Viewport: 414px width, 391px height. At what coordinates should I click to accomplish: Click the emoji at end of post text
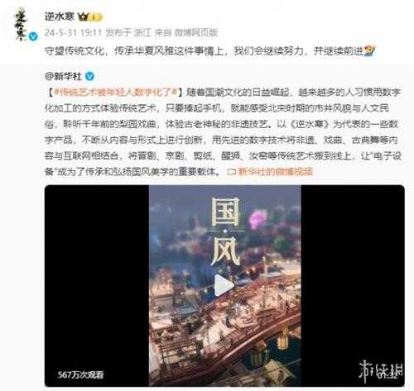click(x=369, y=50)
